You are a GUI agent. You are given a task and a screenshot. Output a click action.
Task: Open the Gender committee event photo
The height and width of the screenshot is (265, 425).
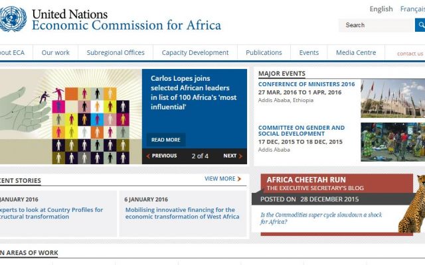coord(392,142)
